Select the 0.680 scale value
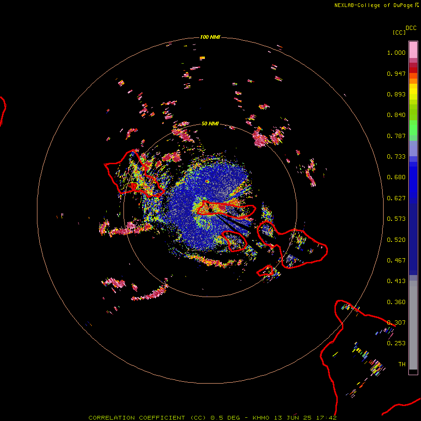 click(396, 177)
